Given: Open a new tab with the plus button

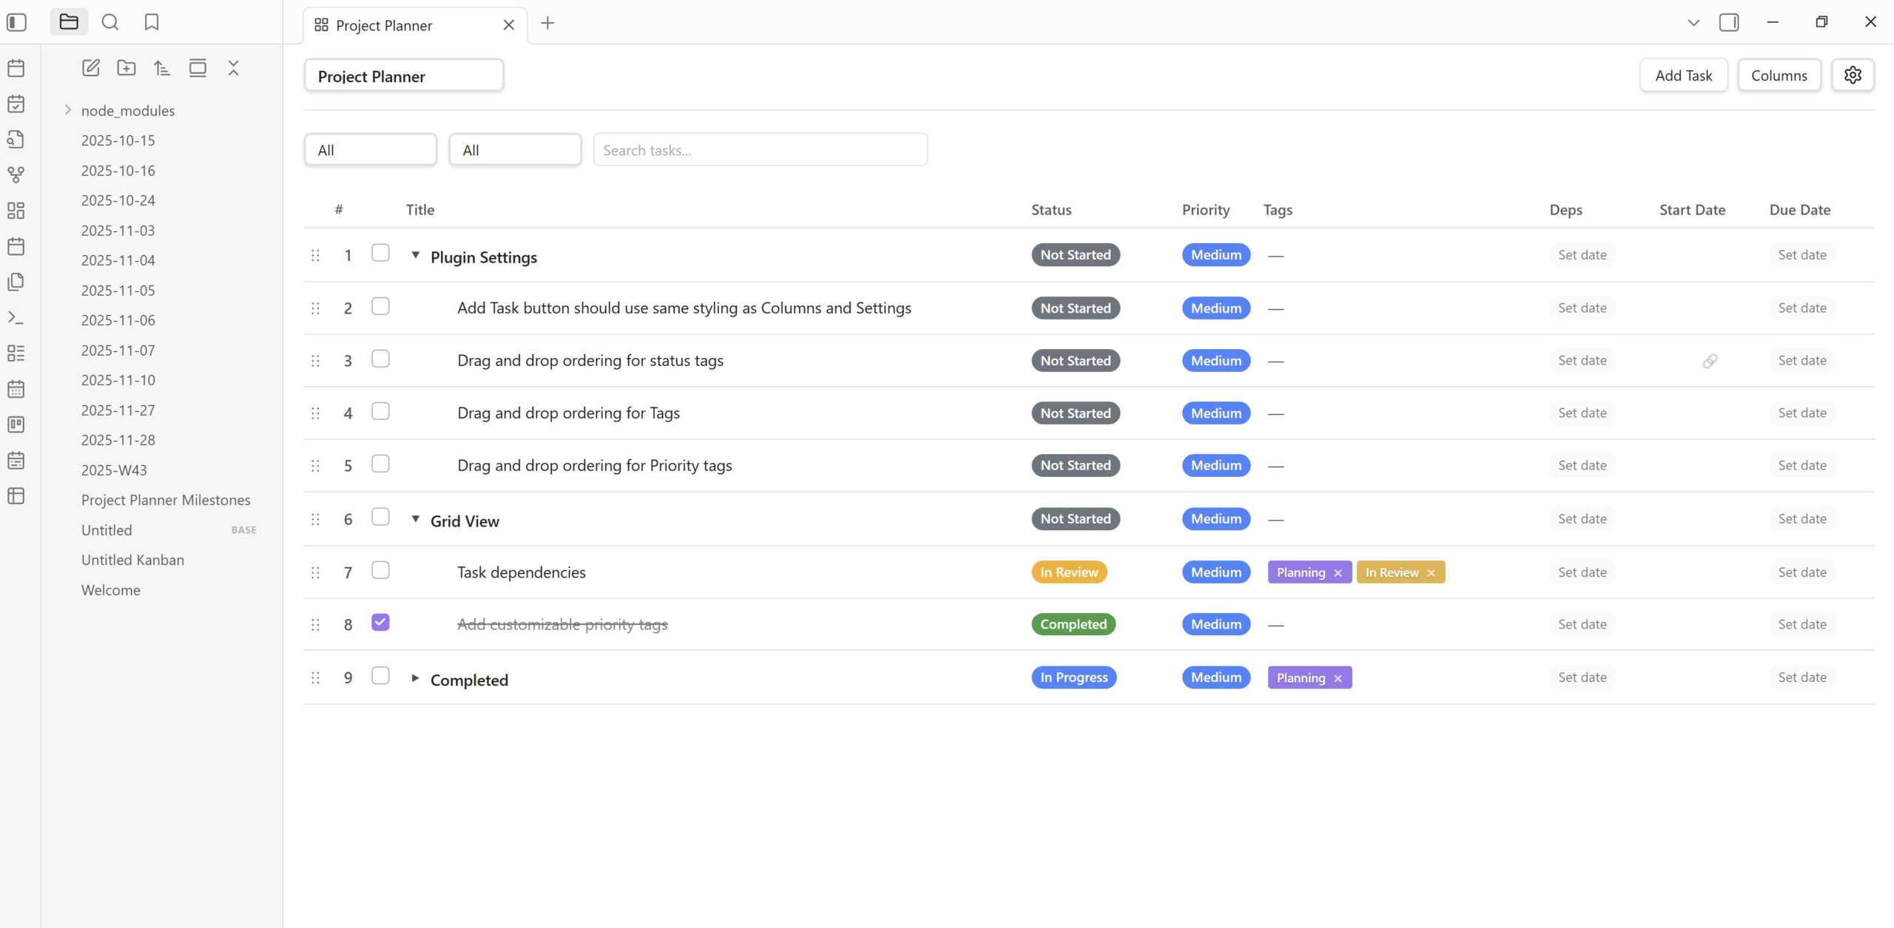Looking at the screenshot, I should pos(547,23).
